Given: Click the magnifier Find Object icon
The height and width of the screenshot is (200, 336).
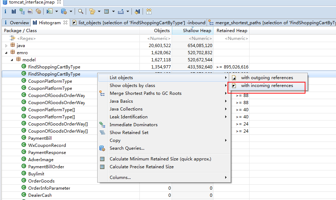Looking at the screenshot, I should [x=81, y=11].
